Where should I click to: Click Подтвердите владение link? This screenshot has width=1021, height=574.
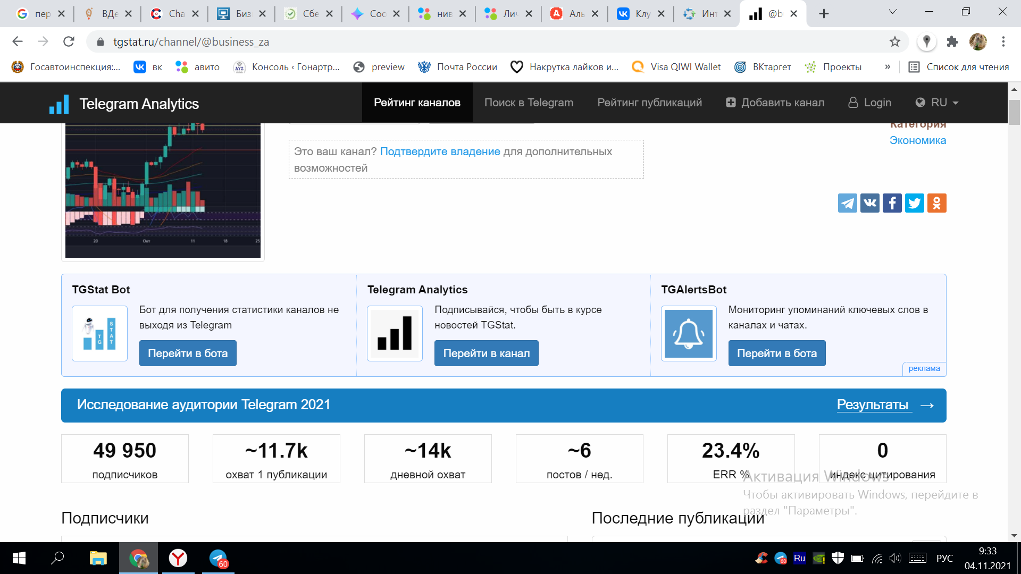coord(440,151)
